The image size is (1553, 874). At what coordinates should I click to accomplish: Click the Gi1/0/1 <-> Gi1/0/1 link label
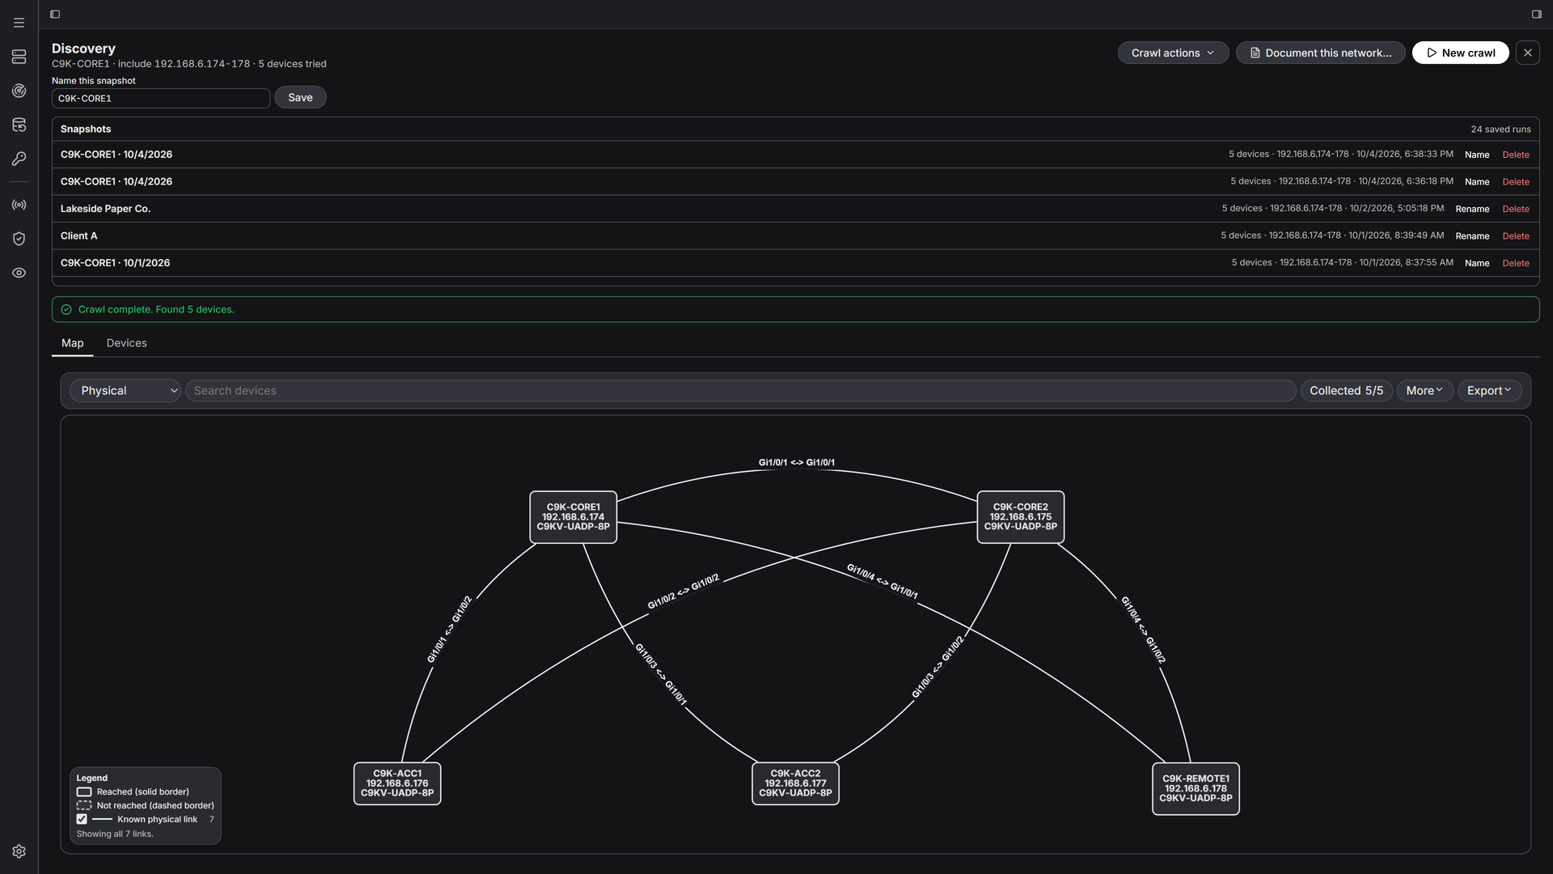tap(796, 463)
